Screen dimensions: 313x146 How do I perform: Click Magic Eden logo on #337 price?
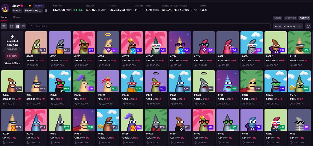point(67,60)
